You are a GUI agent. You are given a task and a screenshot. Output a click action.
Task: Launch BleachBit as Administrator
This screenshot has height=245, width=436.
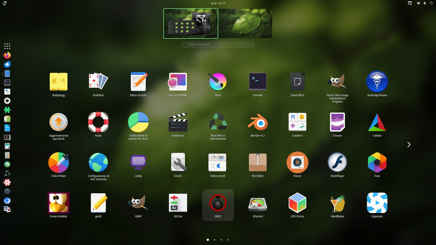point(218,122)
